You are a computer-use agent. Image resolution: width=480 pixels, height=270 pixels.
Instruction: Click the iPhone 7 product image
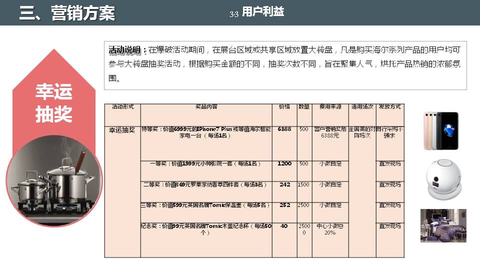(441, 130)
